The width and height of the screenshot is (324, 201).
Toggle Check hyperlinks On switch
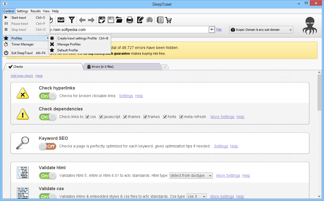point(48,96)
